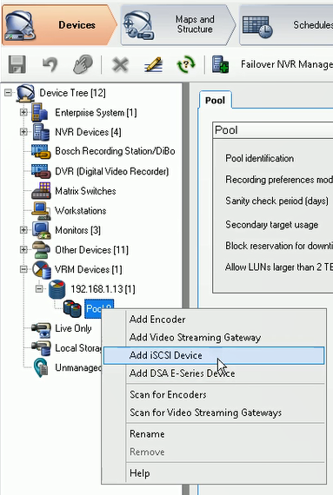Select Live Only tree item
This screenshot has height=495, width=333.
(x=73, y=328)
